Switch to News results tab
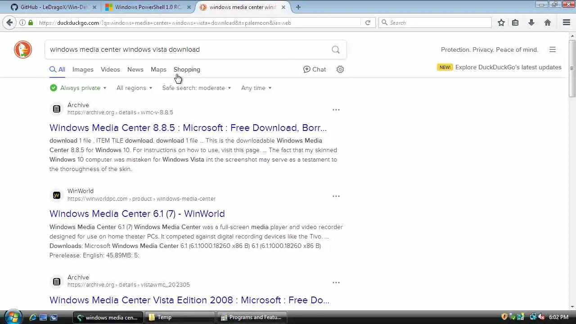576x324 pixels. coord(135,69)
